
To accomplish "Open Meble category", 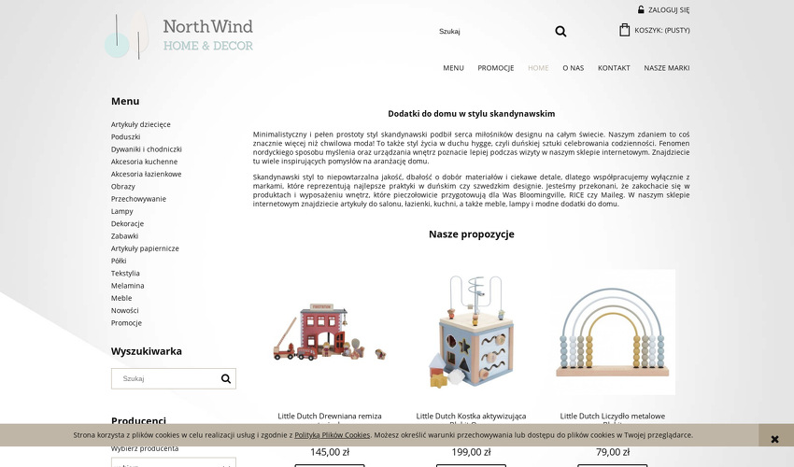I will pos(121,298).
